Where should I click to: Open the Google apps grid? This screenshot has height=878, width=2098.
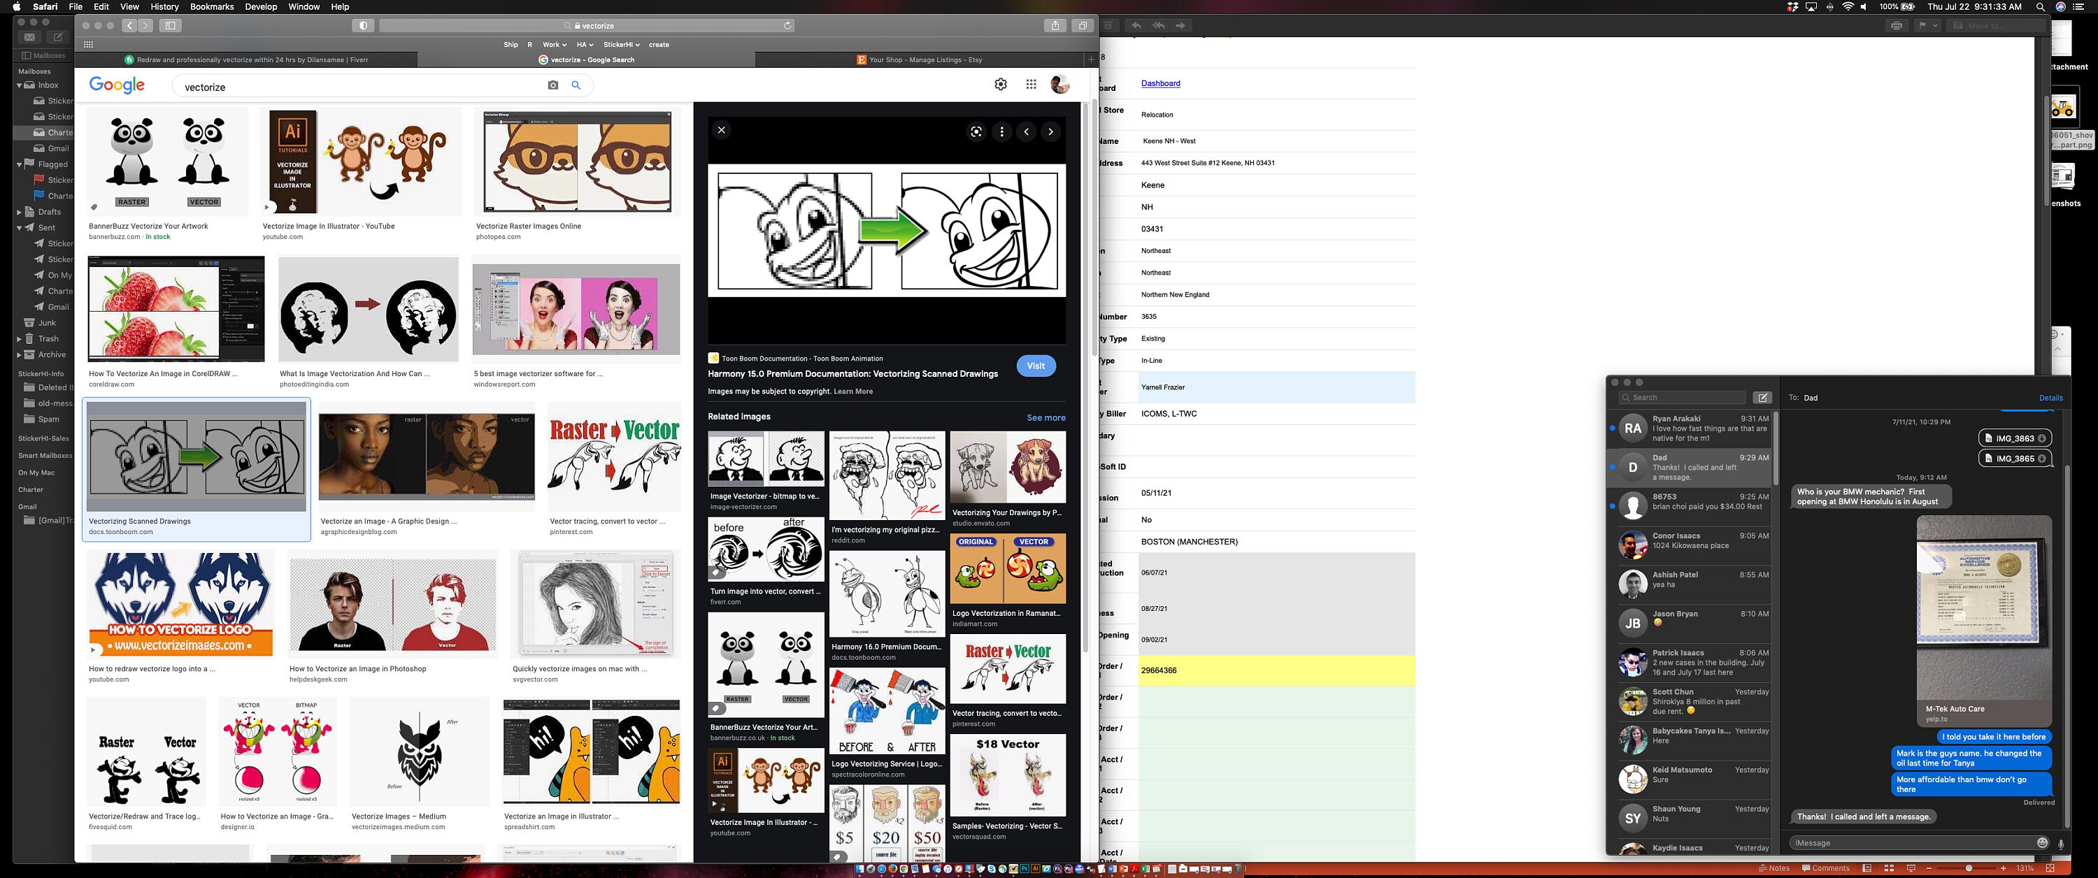[x=1031, y=84]
